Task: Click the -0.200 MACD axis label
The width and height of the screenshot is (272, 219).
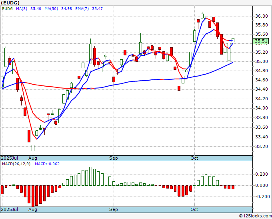Action: [x=262, y=197]
